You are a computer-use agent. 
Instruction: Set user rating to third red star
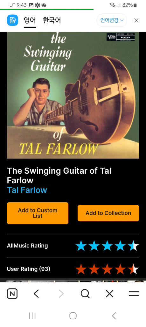pos(107,269)
